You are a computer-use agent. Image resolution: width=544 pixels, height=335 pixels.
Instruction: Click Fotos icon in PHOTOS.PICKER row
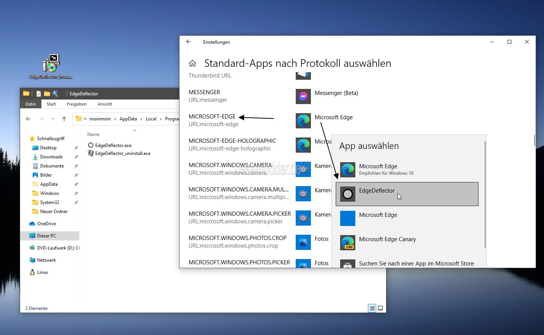(303, 264)
